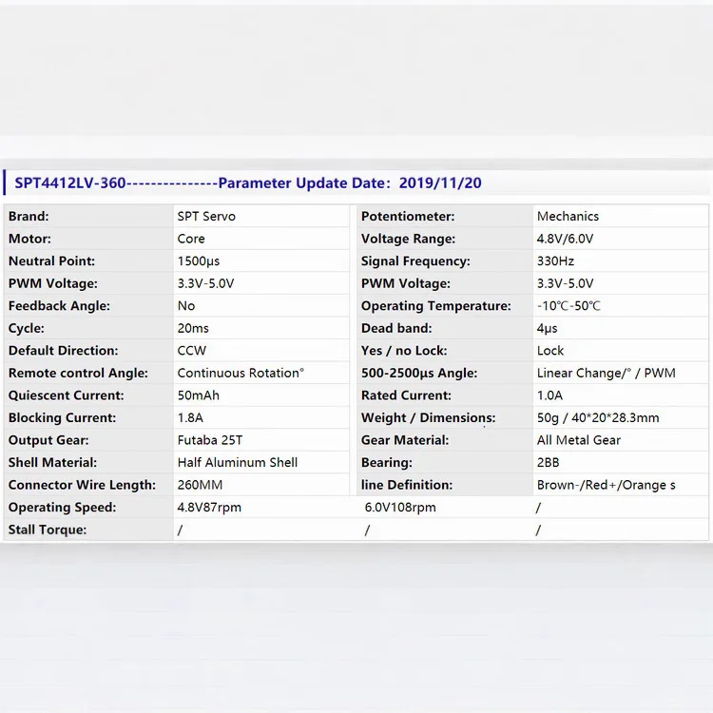
Task: Select the '4.8V/6.0V' voltage range value
Action: [566, 239]
